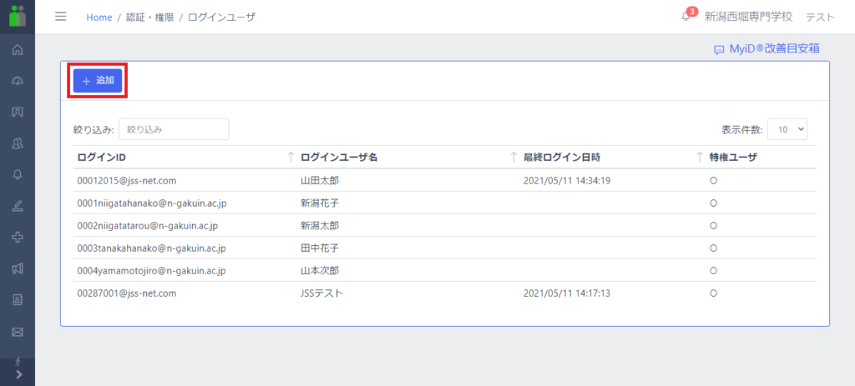Open the medical cross icon in sidebar

click(18, 237)
